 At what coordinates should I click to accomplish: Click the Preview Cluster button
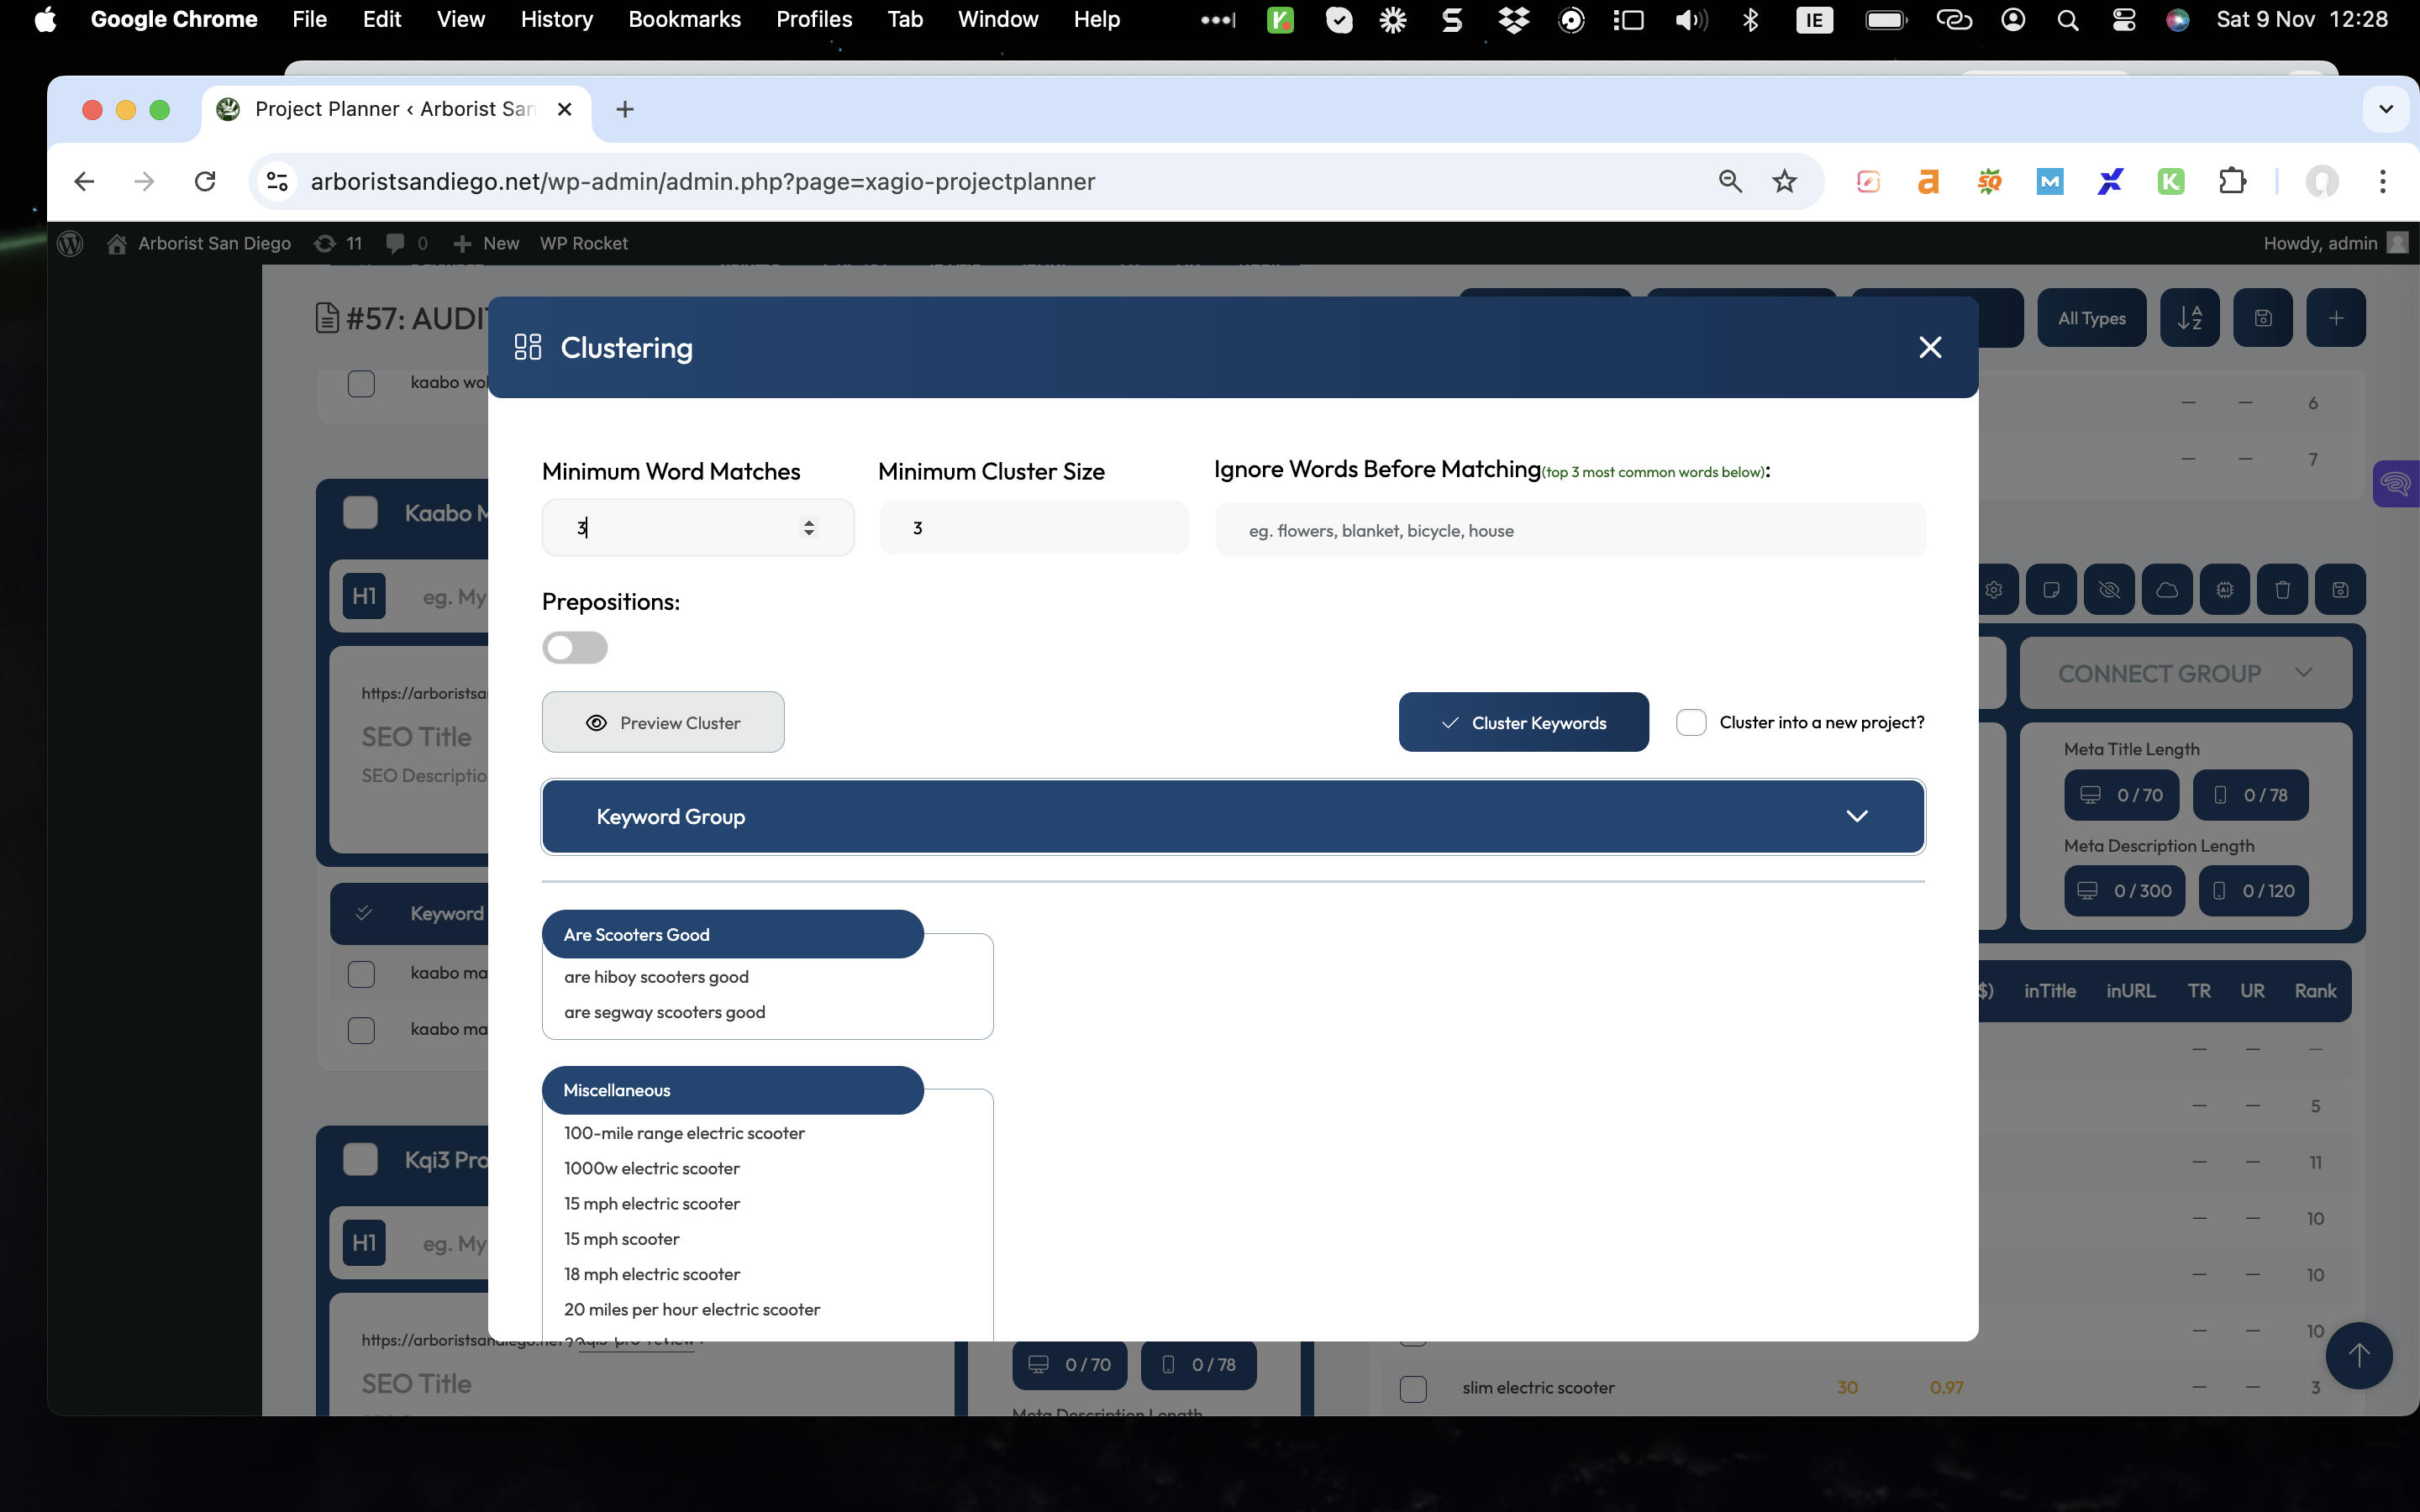point(663,722)
